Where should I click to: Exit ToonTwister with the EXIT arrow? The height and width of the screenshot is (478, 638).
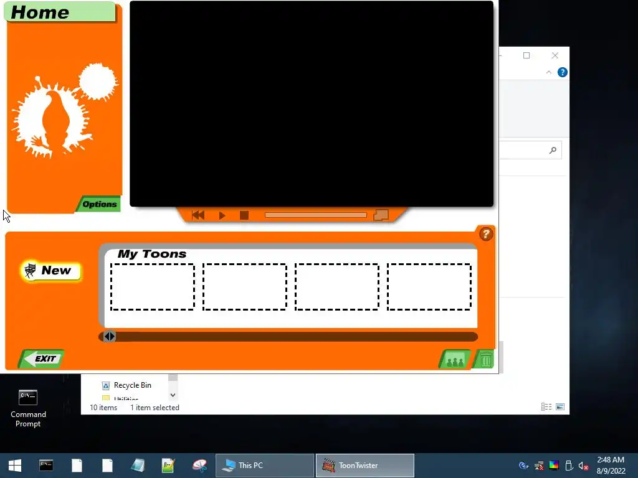pos(42,359)
